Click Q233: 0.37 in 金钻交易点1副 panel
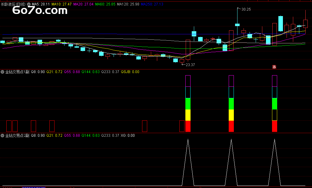Image resolution: width=312 pixels, height=188 pixels. click(110, 72)
